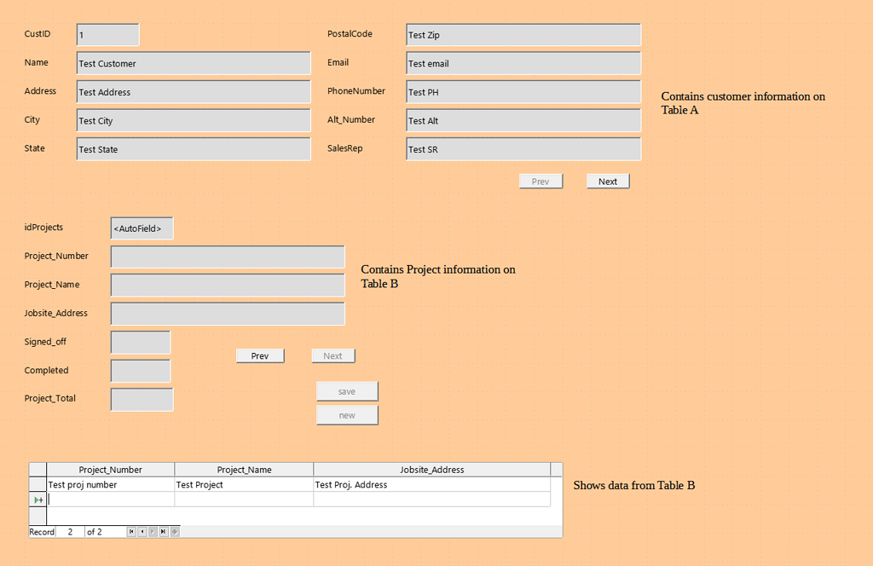Select the Name field containing Test Customer

click(x=192, y=63)
